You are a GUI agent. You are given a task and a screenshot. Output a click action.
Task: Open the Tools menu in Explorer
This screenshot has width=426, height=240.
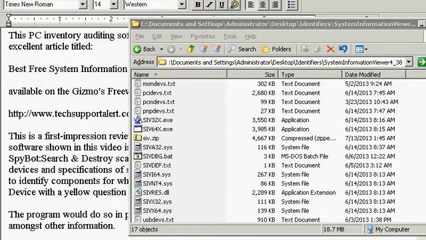230,37
